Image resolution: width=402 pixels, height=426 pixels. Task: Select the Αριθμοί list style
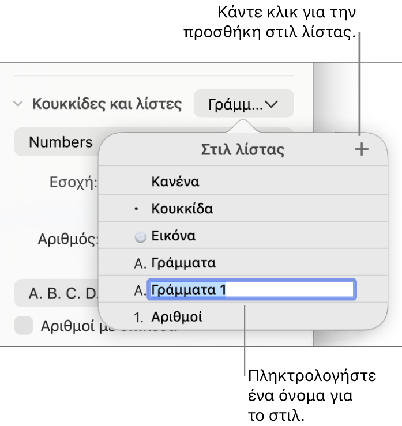(x=243, y=316)
